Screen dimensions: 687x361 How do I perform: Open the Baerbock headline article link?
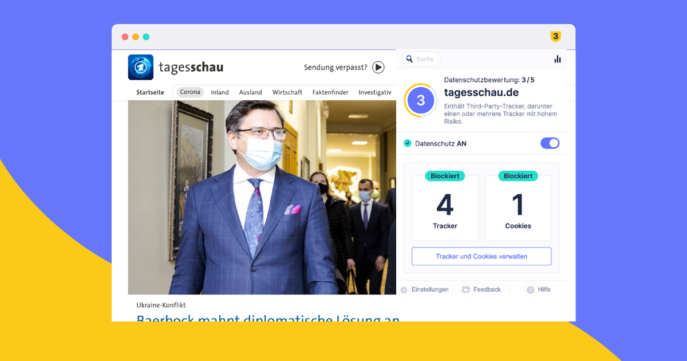[268, 317]
